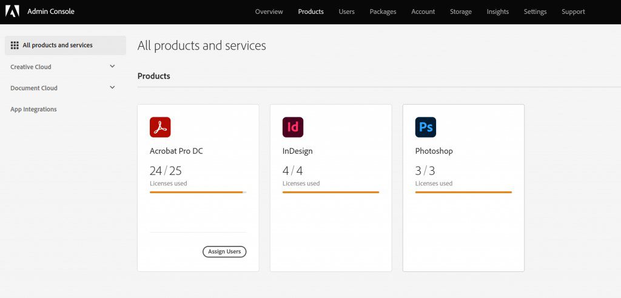Screen dimensions: 621x298
Task: Open the Account tab
Action: (423, 12)
